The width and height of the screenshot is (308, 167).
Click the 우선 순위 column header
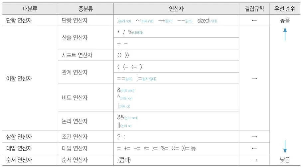coord(285,9)
